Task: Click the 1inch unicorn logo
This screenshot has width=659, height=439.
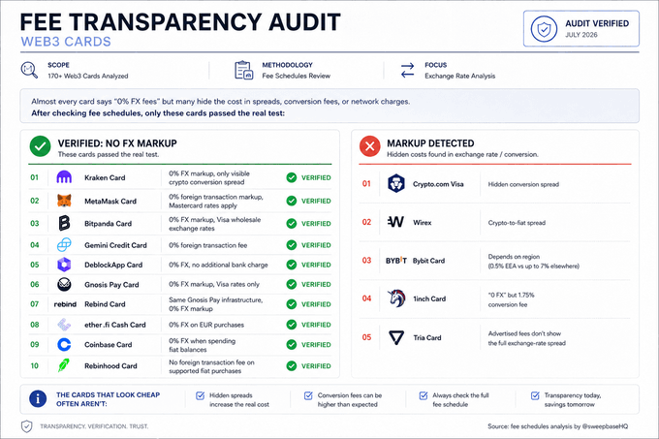Action: (396, 298)
